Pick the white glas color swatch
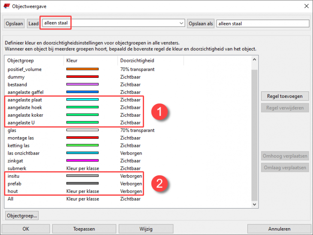313x235 pixels. 82,130
